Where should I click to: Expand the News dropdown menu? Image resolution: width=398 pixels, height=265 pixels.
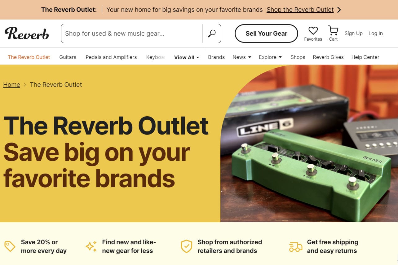(242, 57)
